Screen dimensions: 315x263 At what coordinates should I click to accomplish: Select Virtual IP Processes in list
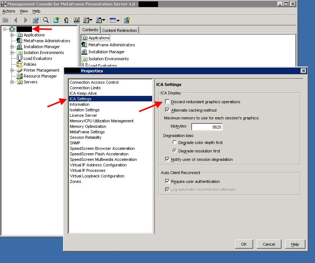coord(111,170)
